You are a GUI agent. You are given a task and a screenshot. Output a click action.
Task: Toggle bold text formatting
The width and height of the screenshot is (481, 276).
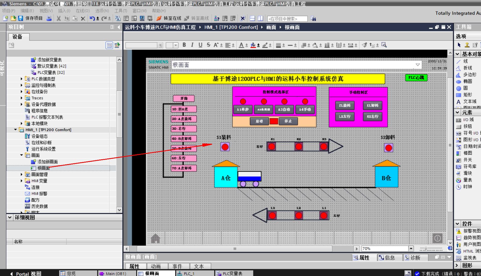coord(184,45)
